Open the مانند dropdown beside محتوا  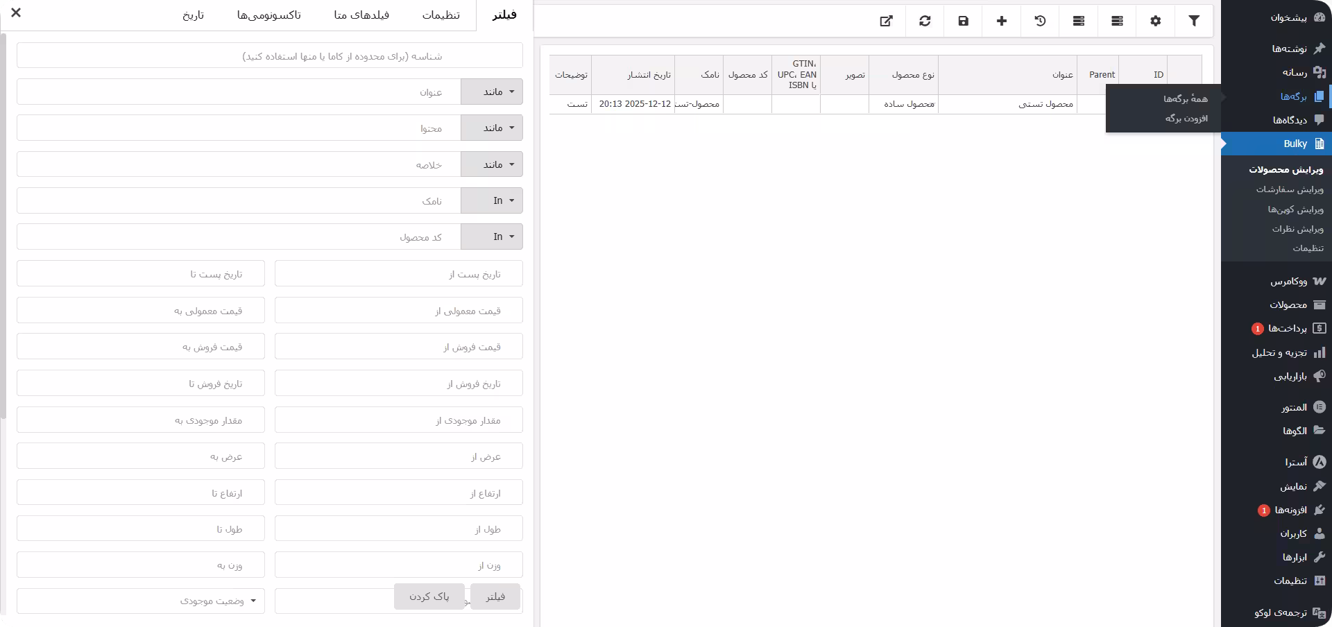(x=492, y=128)
